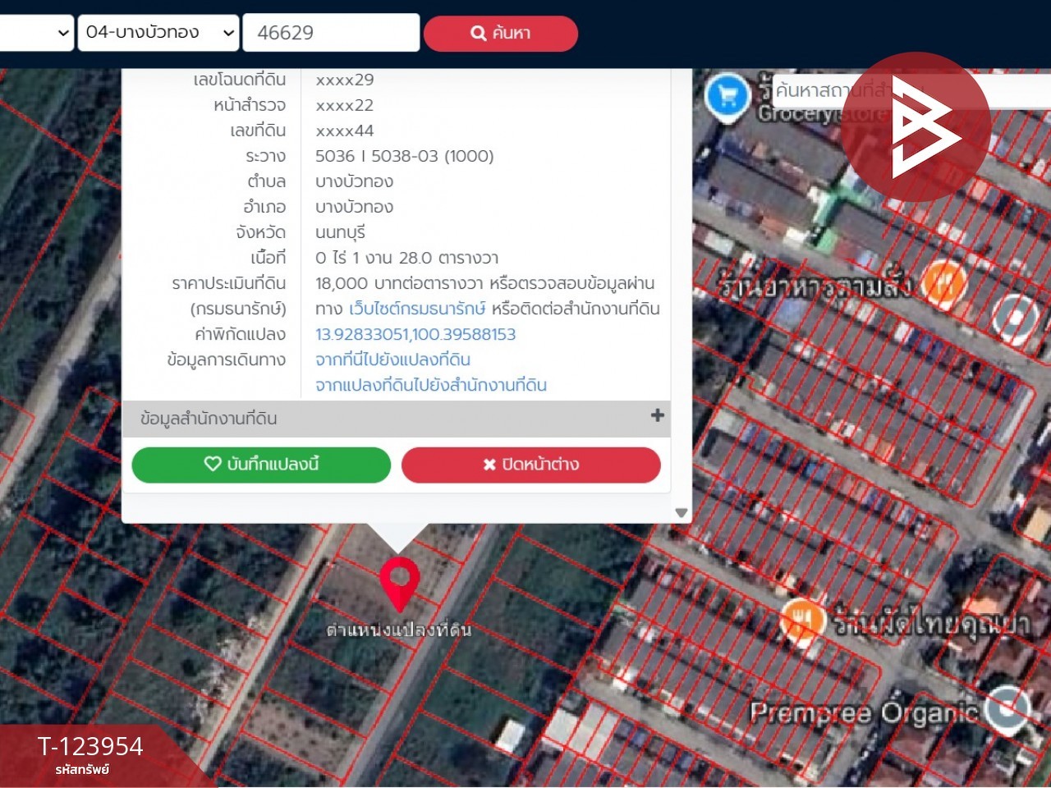Click the red land parcel location pin
Viewport: 1051px width, 788px height.
(399, 580)
